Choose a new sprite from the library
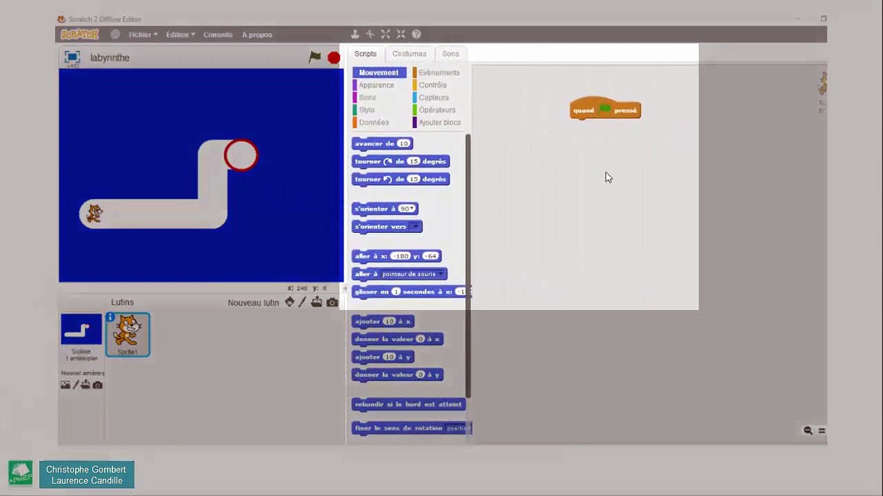The height and width of the screenshot is (496, 883). 290,302
